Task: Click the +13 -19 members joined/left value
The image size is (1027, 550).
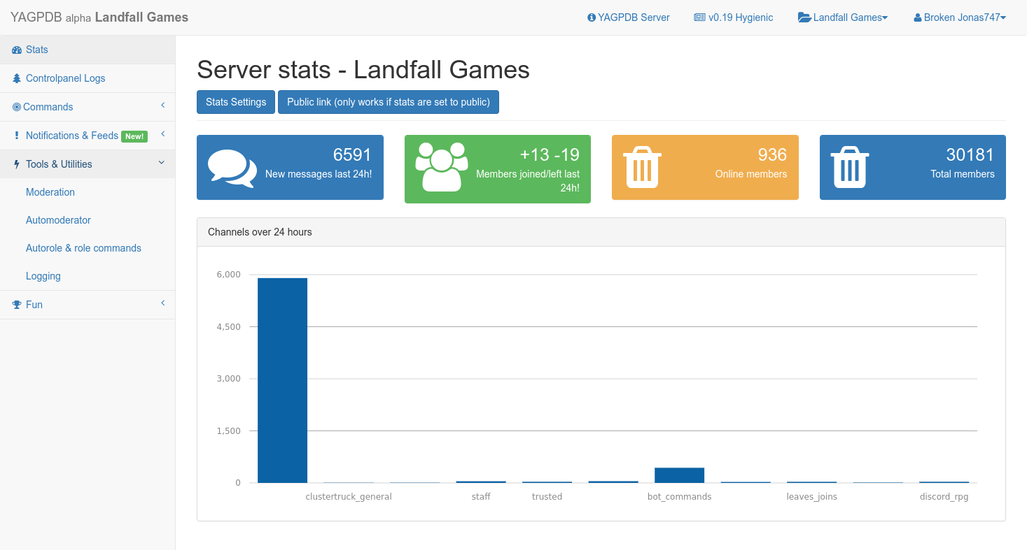Action: tap(550, 154)
